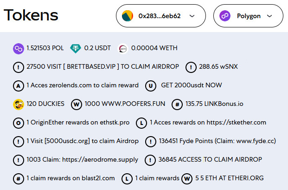
Task: Click the chevron next to 0x283...6eb62
Action: 192,16
